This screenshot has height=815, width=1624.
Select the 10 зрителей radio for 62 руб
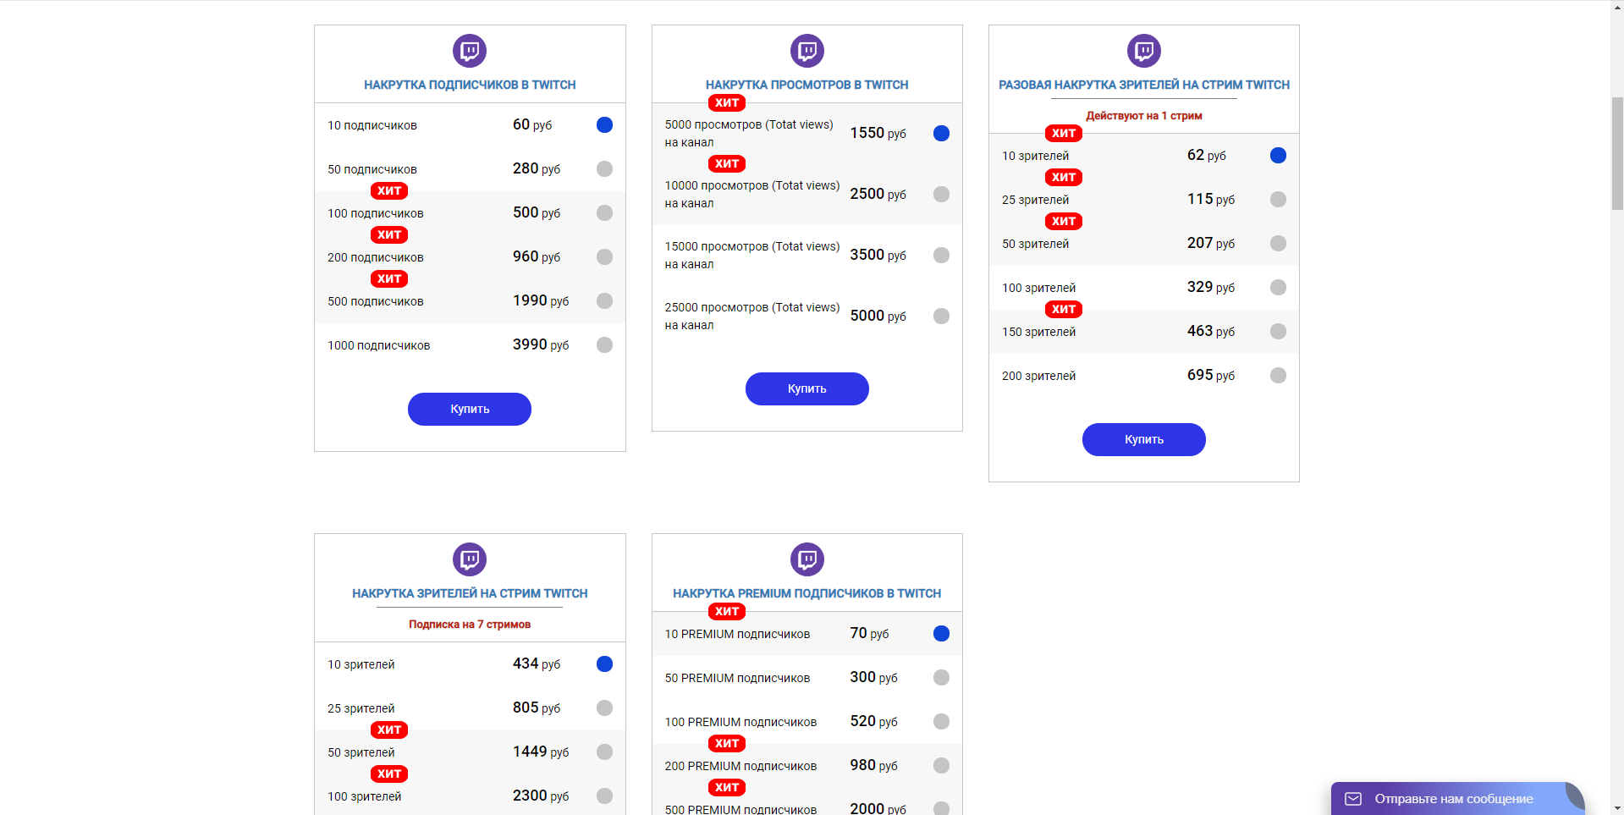pyautogui.click(x=1278, y=156)
